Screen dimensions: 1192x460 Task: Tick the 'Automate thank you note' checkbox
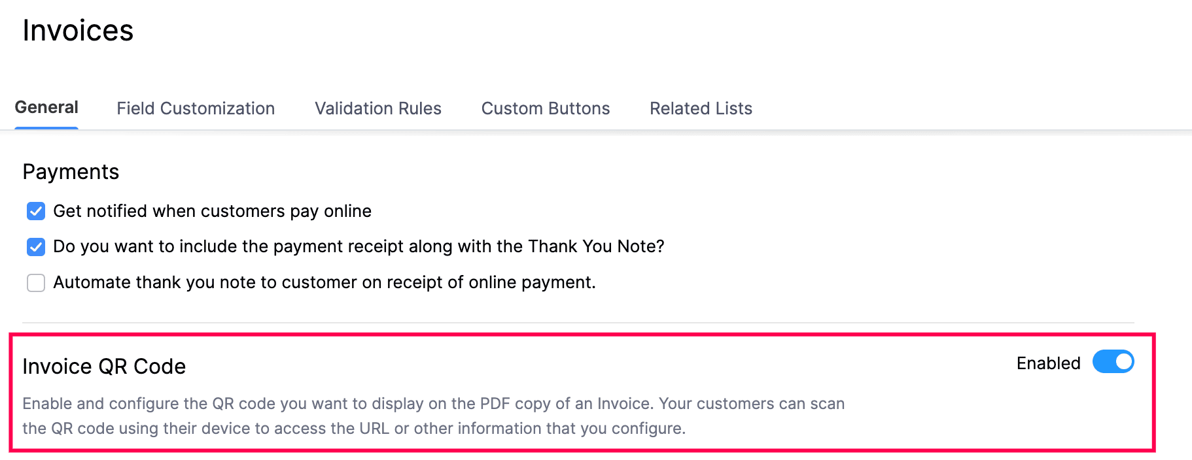click(x=36, y=283)
